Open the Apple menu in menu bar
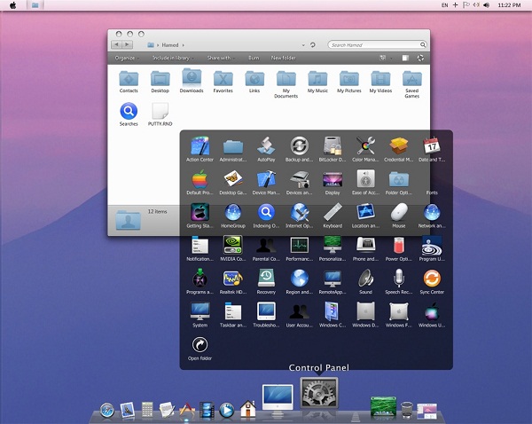This screenshot has width=532, height=424. point(13,5)
